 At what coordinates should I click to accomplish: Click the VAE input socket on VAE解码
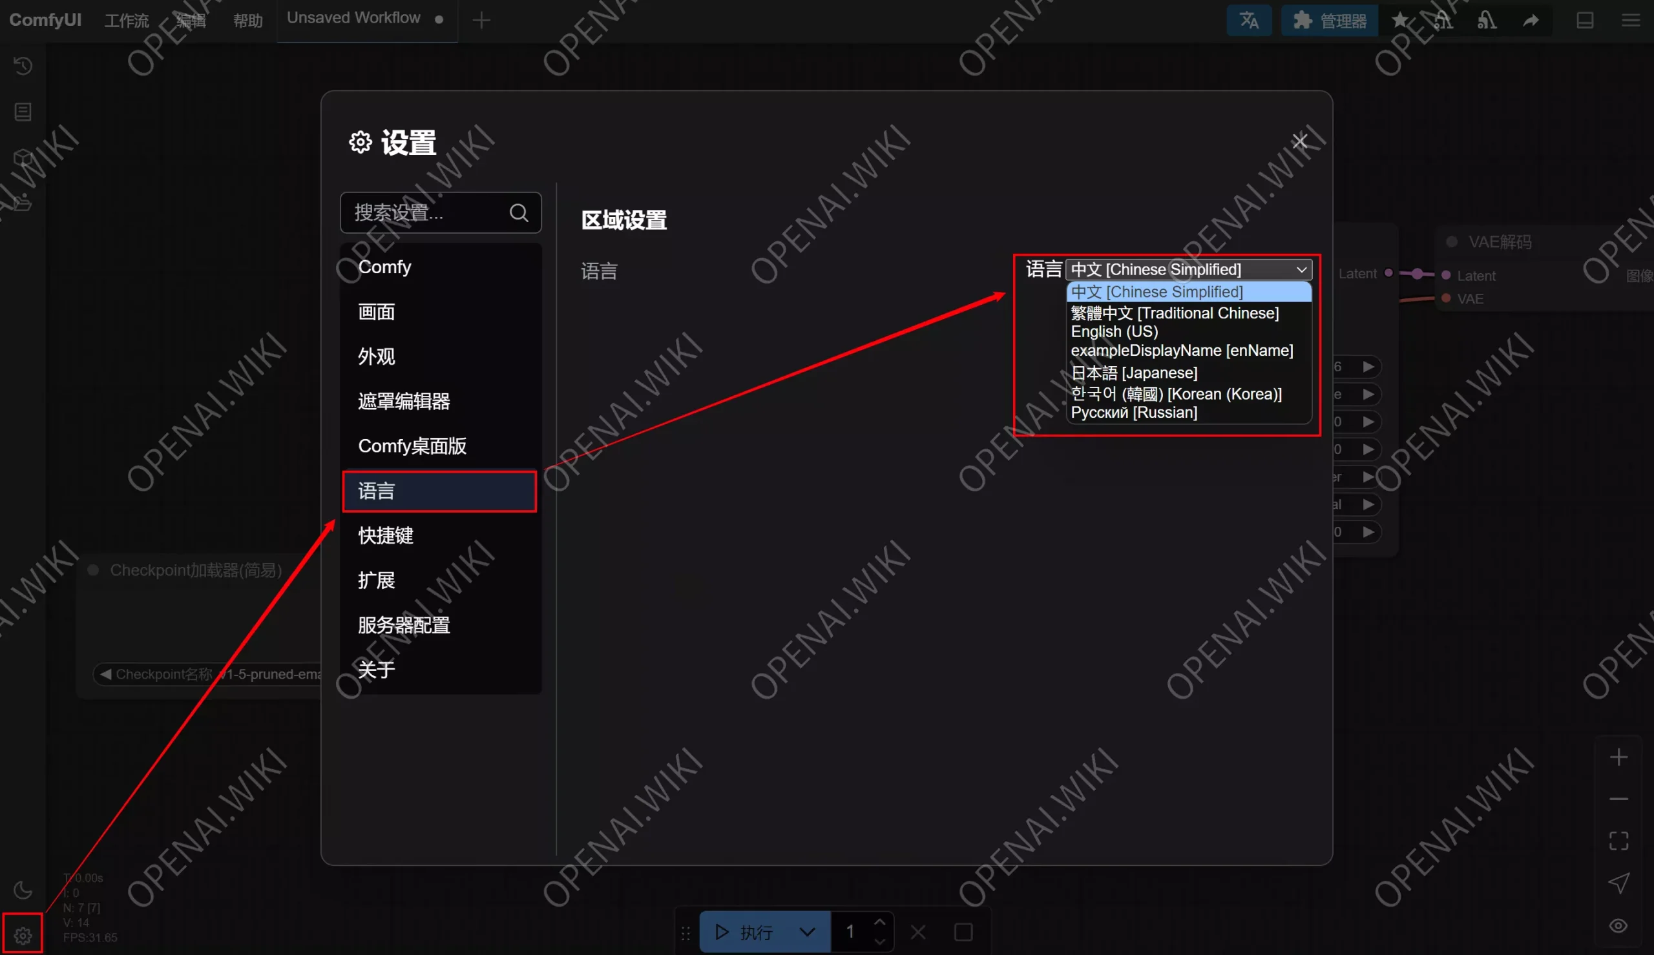pos(1446,298)
